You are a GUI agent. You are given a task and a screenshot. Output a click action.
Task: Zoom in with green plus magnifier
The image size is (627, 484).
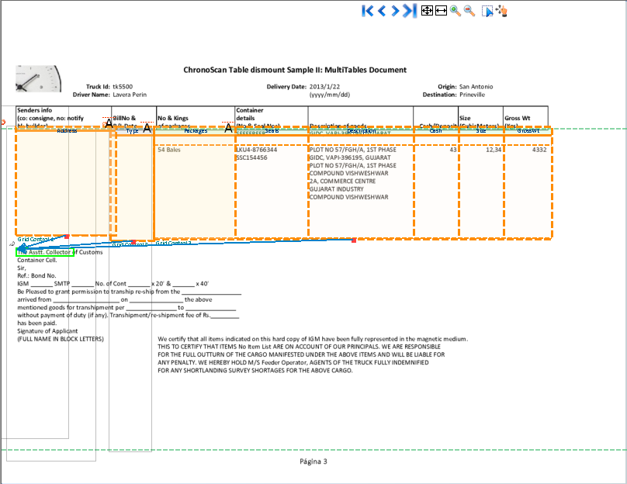(455, 11)
